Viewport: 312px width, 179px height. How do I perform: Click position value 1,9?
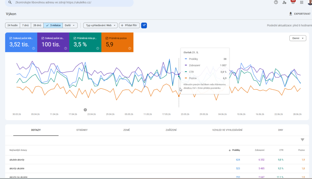coord(303,160)
